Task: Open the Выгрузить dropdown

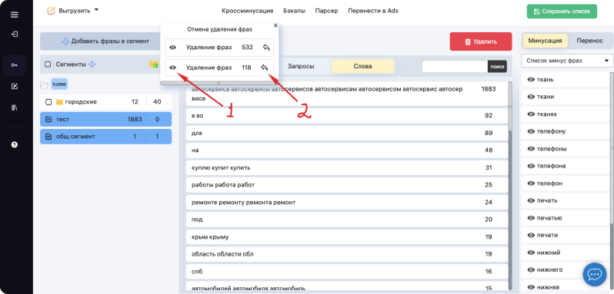Action: point(72,11)
